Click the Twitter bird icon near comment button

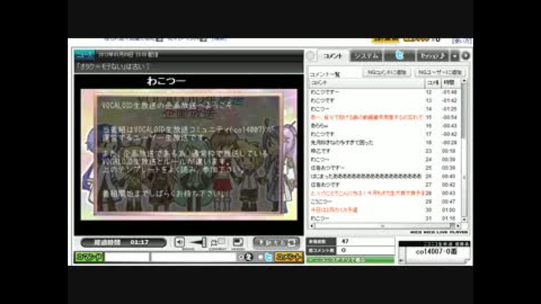tap(268, 257)
